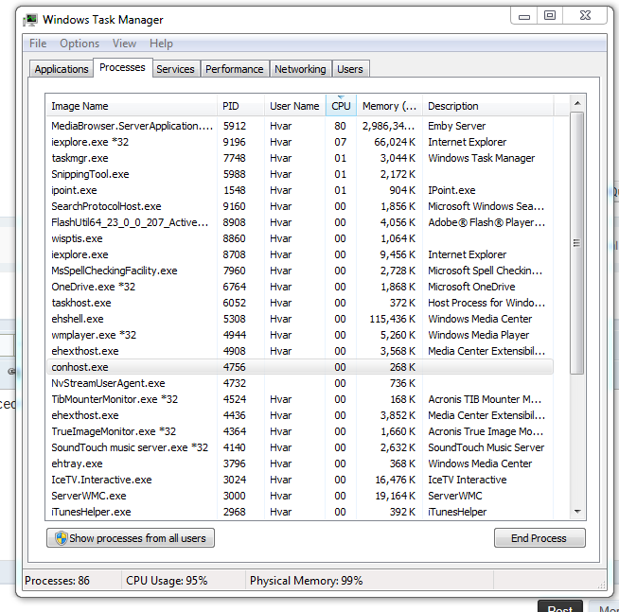Click the IceTV Interactive description cell
The image size is (619, 612).
(x=468, y=480)
